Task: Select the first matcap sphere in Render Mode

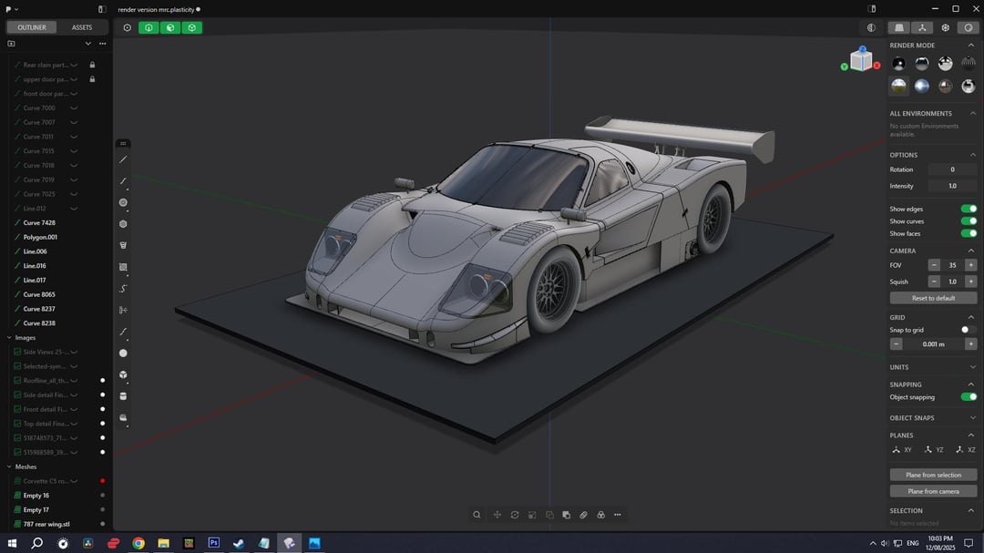Action: tap(899, 63)
